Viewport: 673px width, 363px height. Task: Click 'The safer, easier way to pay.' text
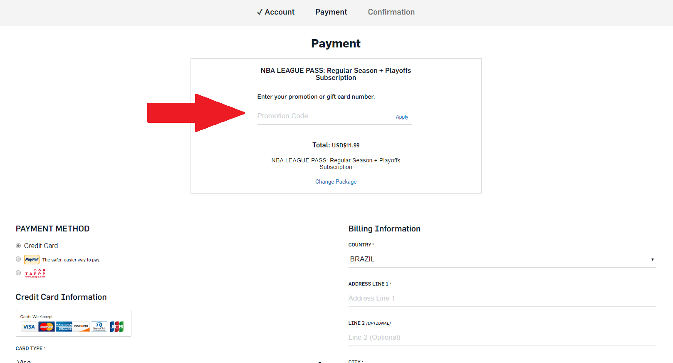pyautogui.click(x=71, y=260)
